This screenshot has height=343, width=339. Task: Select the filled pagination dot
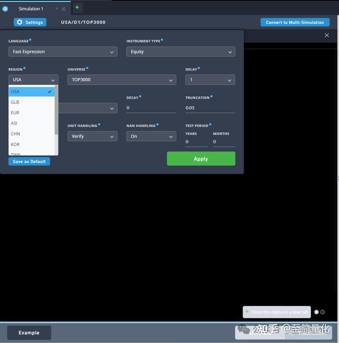coord(316,312)
